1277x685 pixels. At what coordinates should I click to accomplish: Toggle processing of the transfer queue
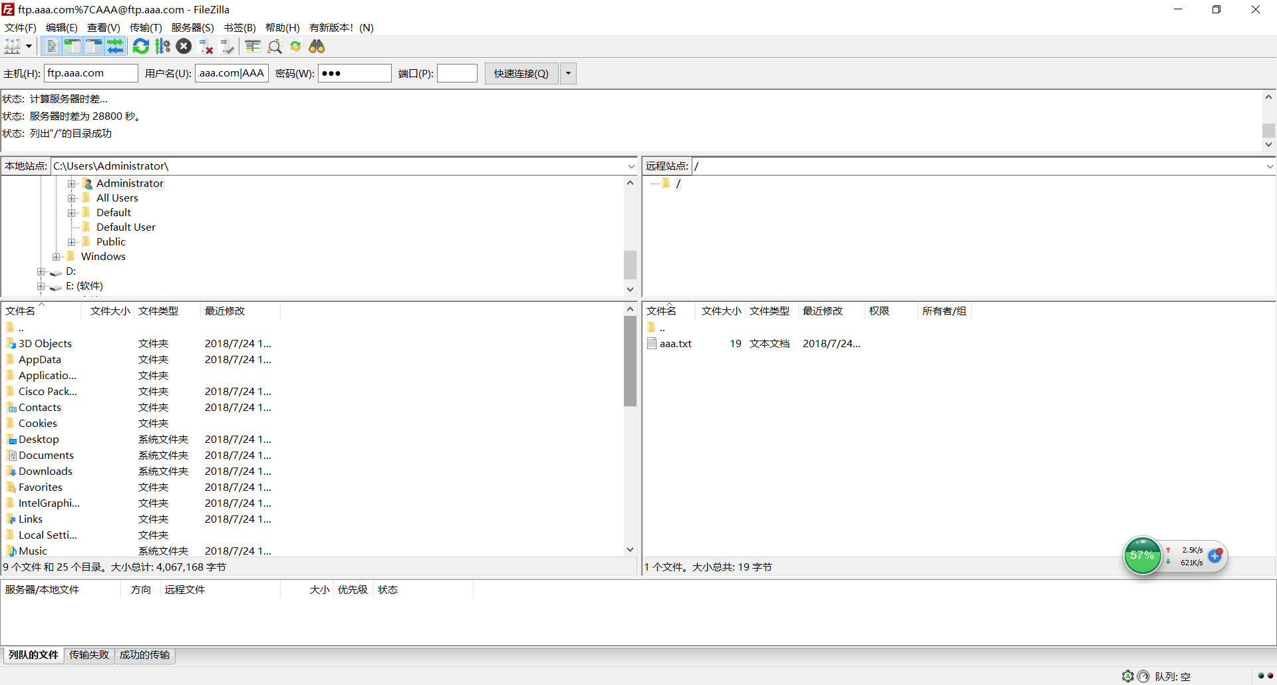[162, 46]
